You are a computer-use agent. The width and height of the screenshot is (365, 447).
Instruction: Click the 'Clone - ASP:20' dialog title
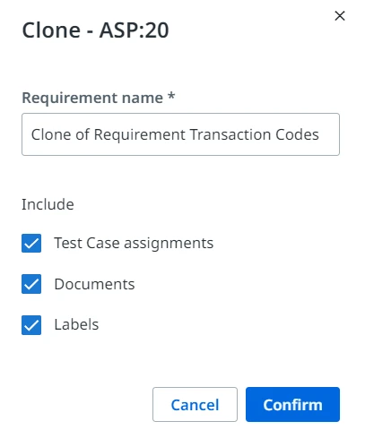[95, 30]
